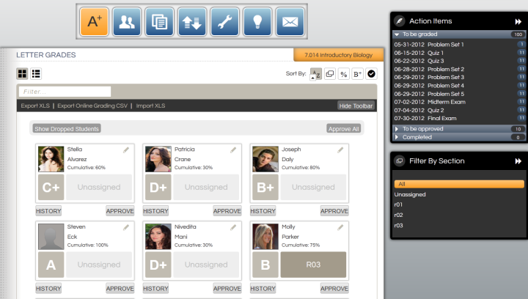Click the Approve All button
Image resolution: width=528 pixels, height=299 pixels.
point(344,128)
